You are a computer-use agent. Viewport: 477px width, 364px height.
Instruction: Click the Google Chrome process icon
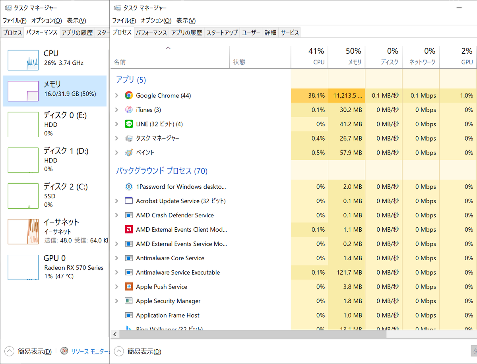(x=128, y=95)
